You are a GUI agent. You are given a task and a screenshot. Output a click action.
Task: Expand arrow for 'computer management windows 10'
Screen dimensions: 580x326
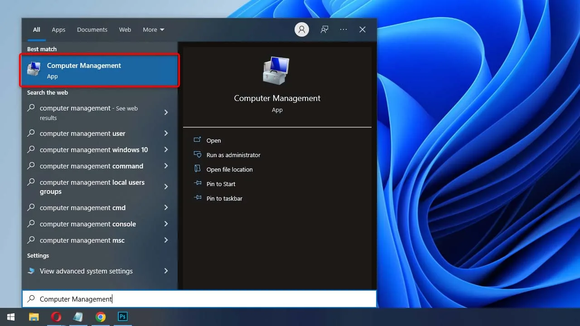tap(166, 149)
